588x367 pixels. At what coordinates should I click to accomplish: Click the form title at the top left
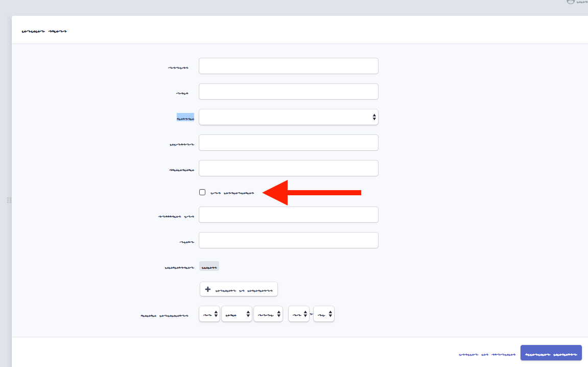coord(44,30)
